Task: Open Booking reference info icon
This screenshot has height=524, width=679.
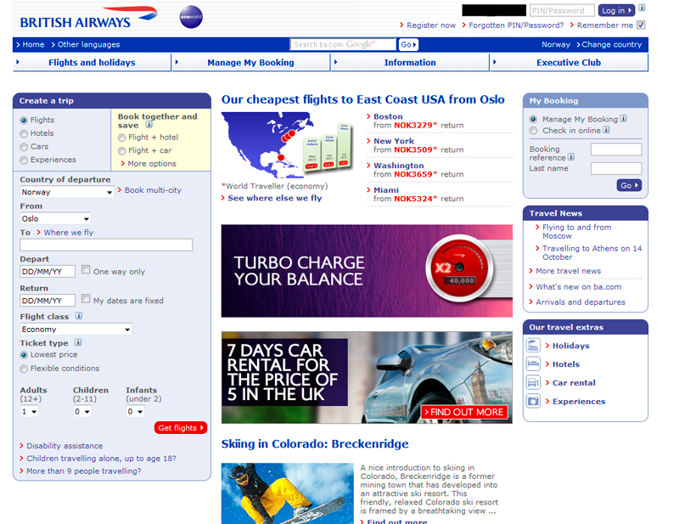Action: [x=571, y=157]
